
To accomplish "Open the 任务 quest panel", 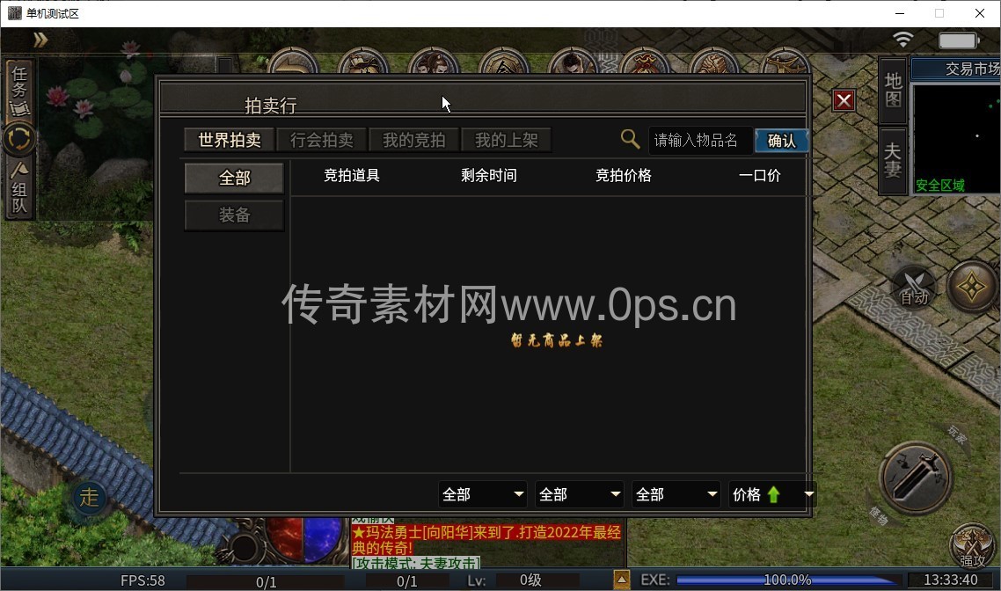I will click(x=18, y=90).
